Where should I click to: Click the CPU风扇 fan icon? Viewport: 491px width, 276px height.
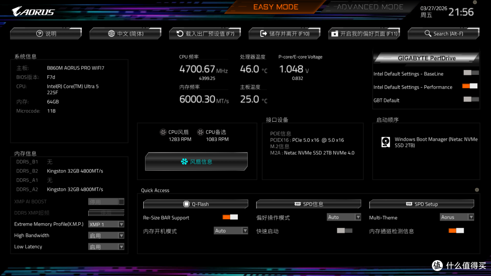163,132
